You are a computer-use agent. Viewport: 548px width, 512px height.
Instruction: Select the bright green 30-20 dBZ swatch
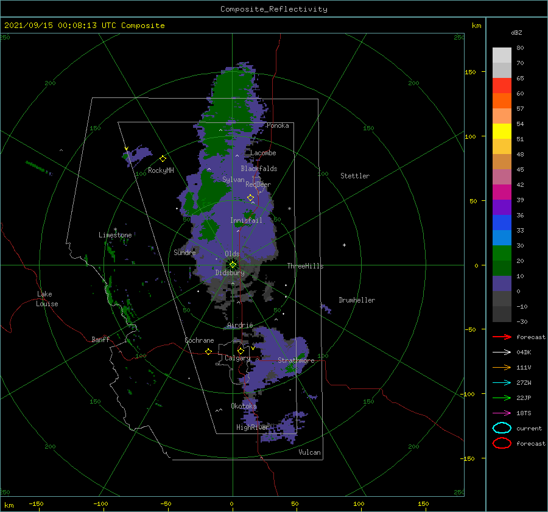coord(502,253)
